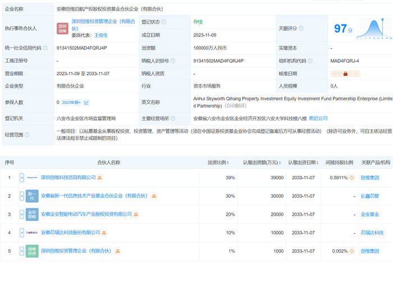The width and height of the screenshot is (393, 293).
Task: Click the 间接持股比例 column header
Action: 339,162
